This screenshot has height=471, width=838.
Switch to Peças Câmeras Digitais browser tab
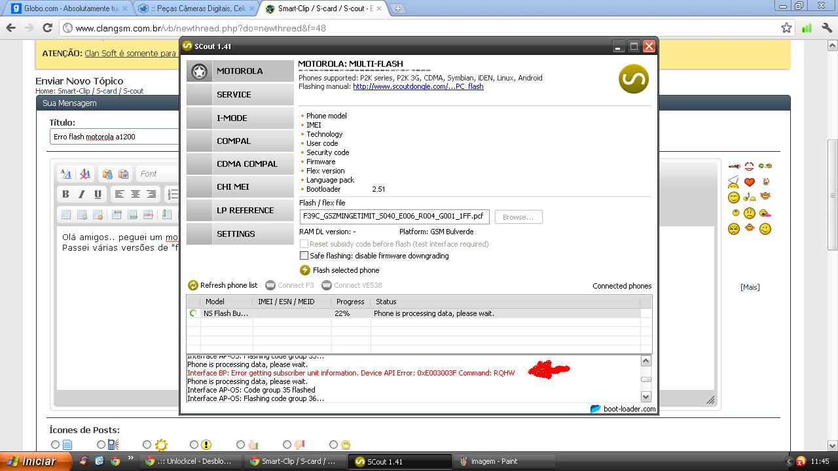click(195, 9)
